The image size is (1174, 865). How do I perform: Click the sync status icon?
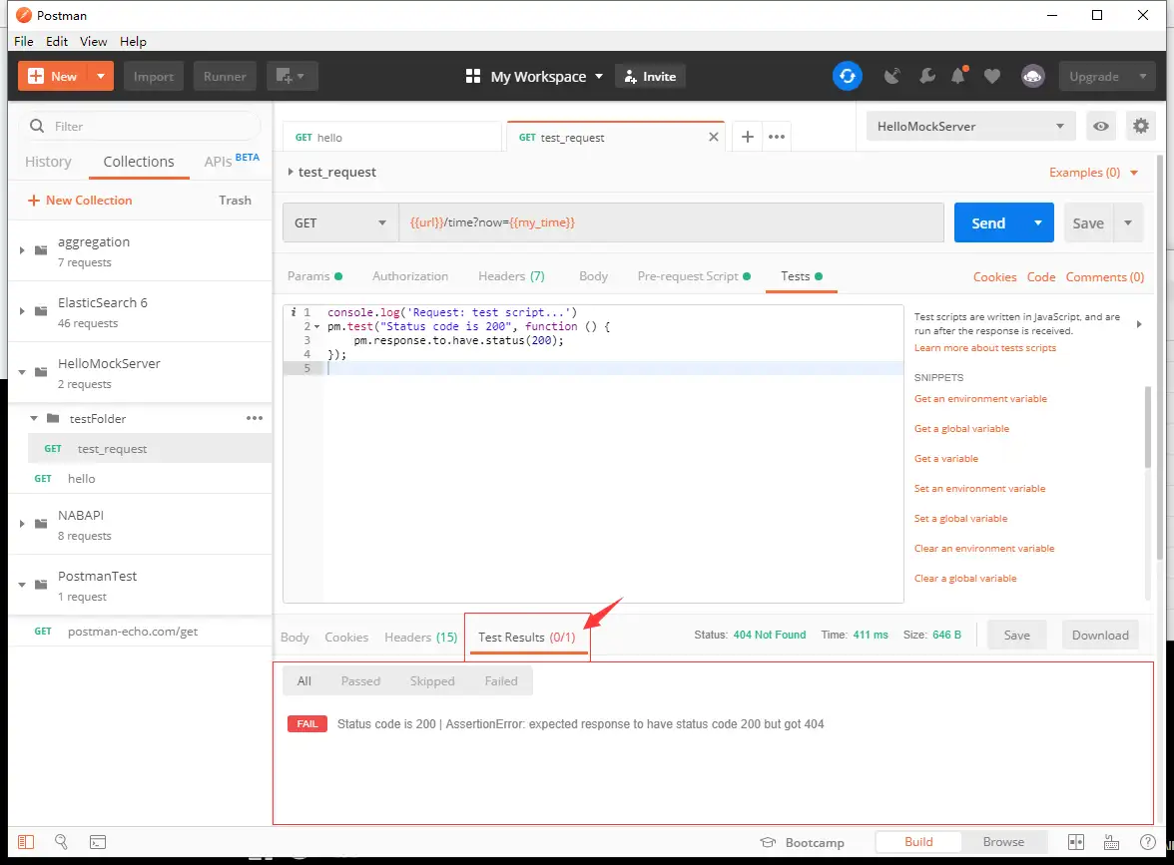[847, 76]
